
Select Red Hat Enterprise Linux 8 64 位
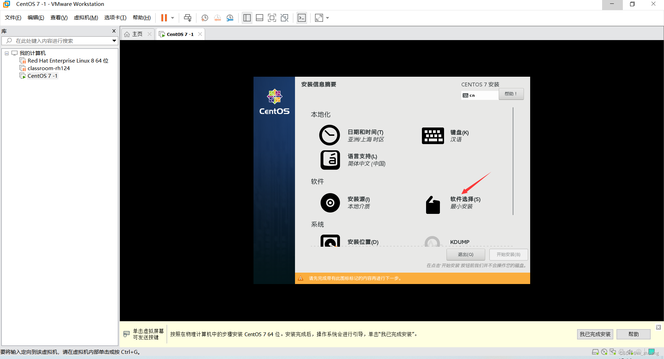68,61
